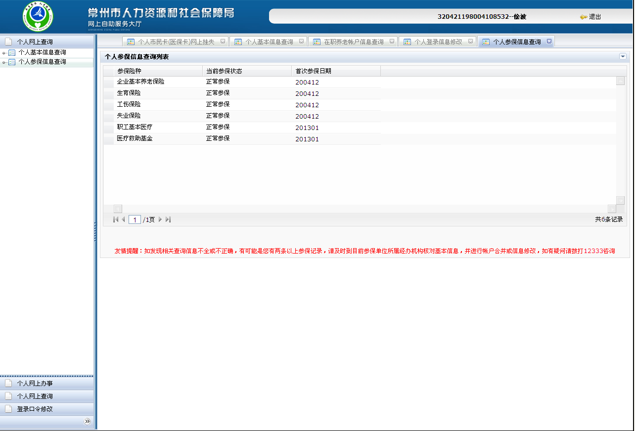Open 个人网上查询 section below 个人网上办事
Viewport: 635px width, 431px height.
(x=47, y=396)
